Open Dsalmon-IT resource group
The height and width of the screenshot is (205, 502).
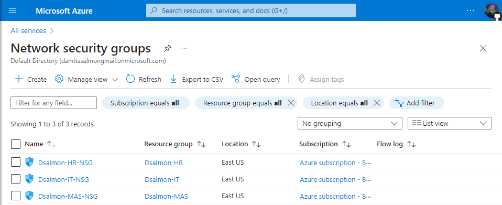pos(162,179)
